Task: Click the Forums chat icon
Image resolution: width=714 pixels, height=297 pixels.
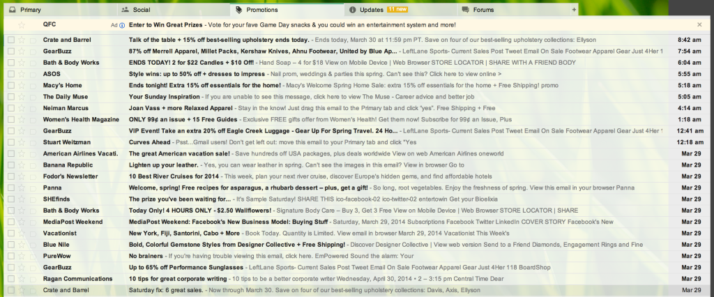Action: [465, 10]
